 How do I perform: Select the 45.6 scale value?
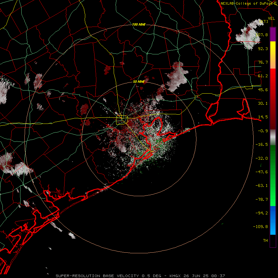[x=263, y=90]
